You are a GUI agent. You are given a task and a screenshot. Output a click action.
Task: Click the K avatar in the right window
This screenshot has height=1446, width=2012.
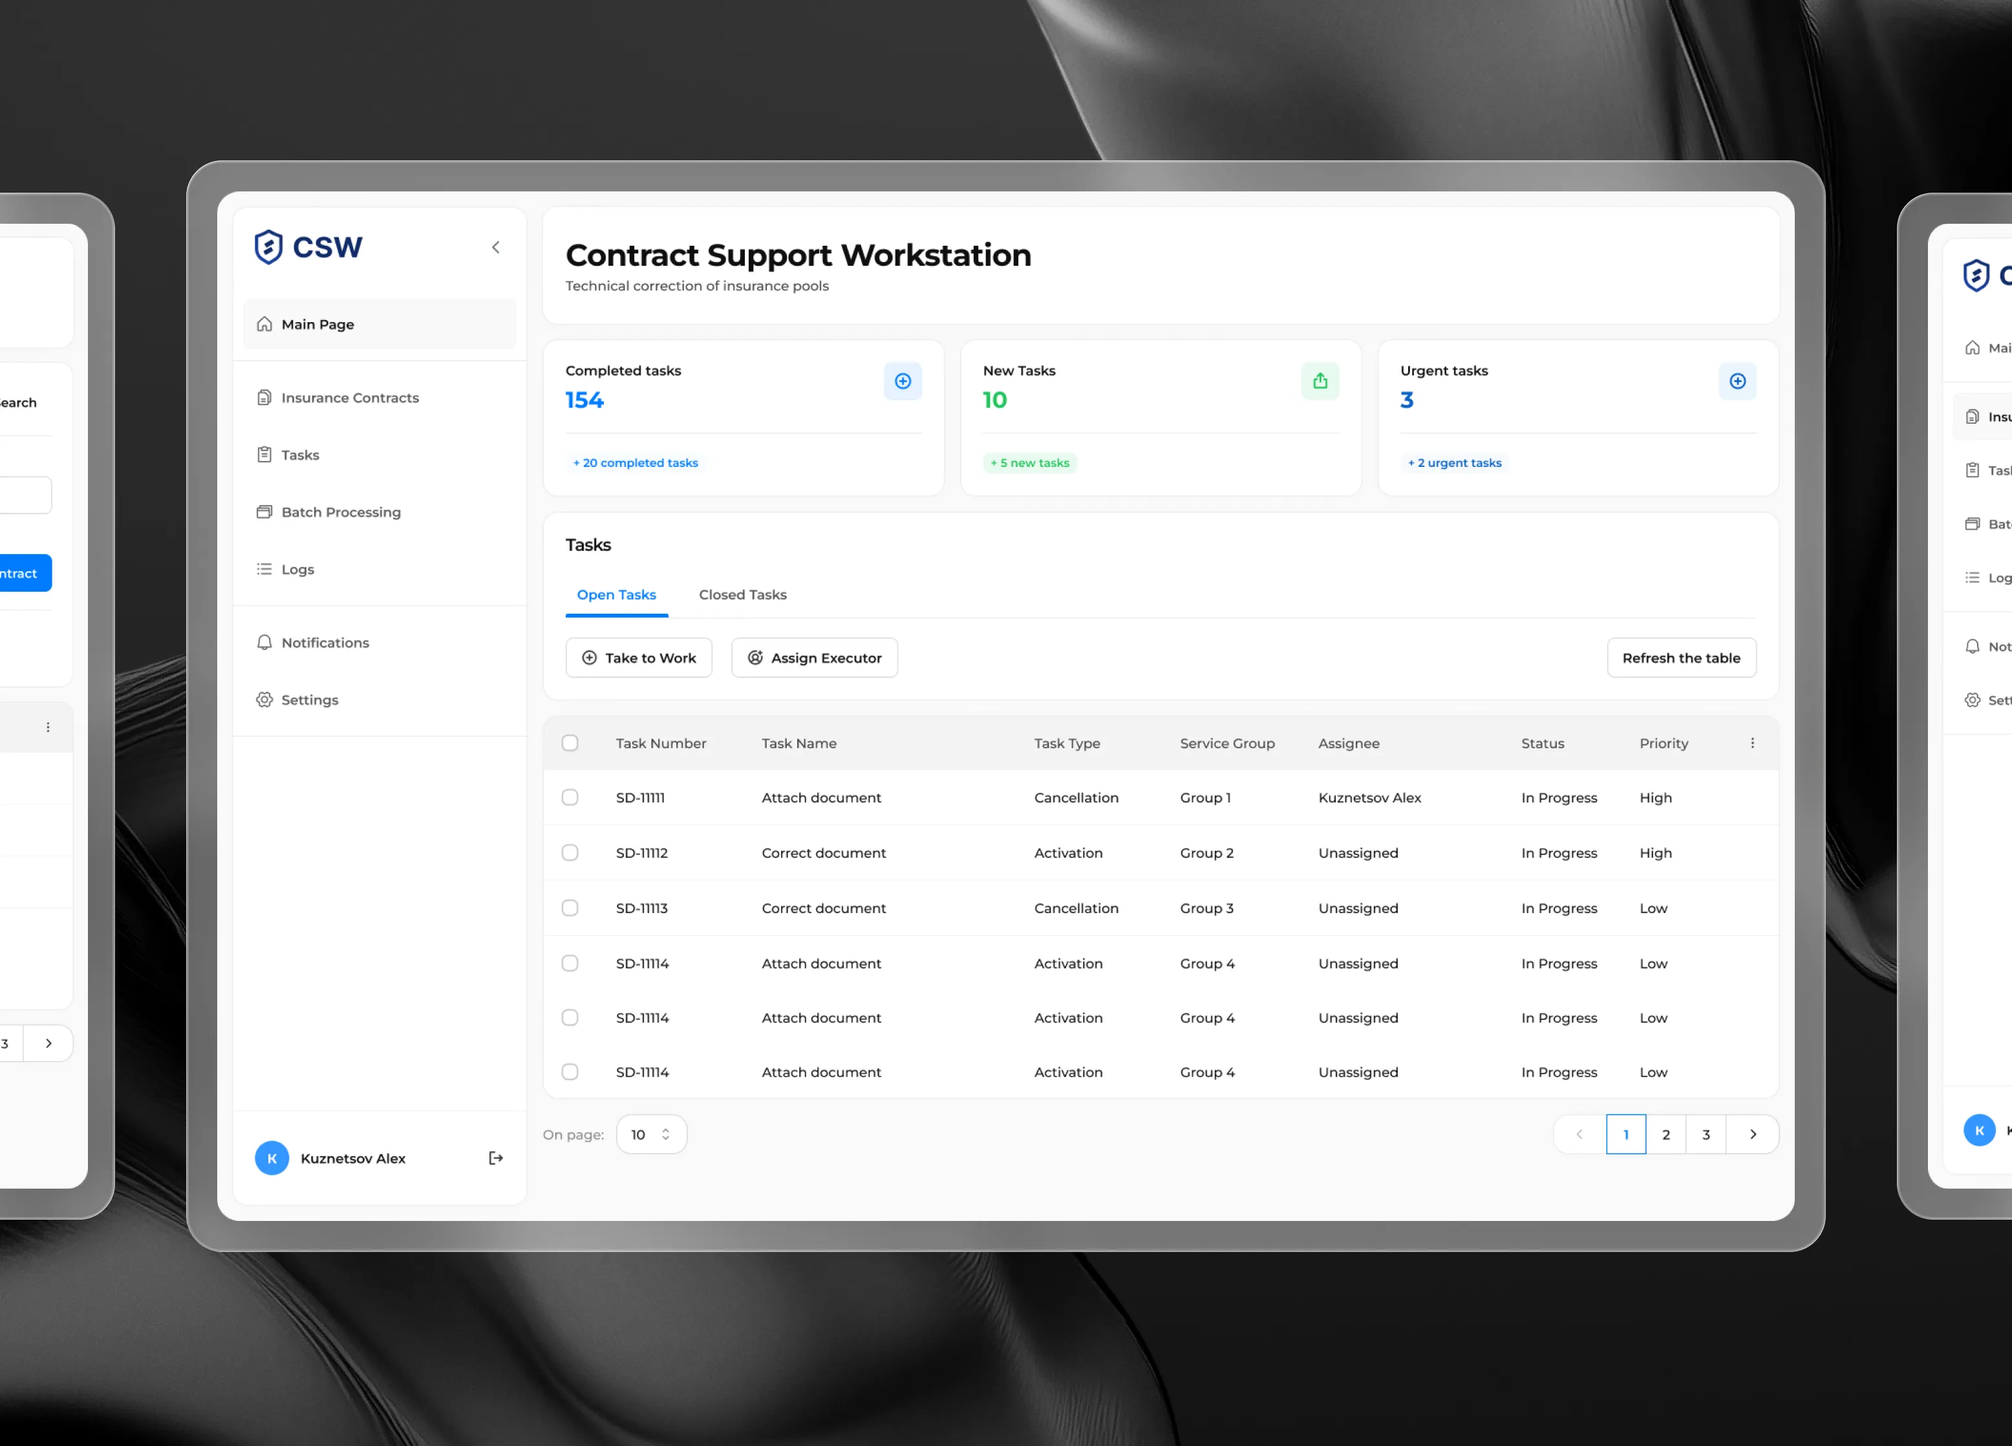click(x=1979, y=1130)
